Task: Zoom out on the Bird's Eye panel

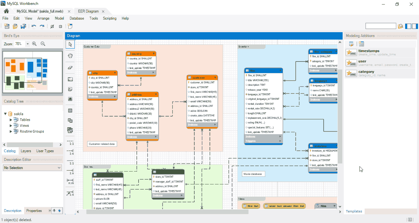Action: tap(43, 44)
